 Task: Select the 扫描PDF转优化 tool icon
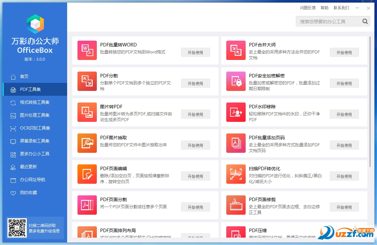point(236,174)
